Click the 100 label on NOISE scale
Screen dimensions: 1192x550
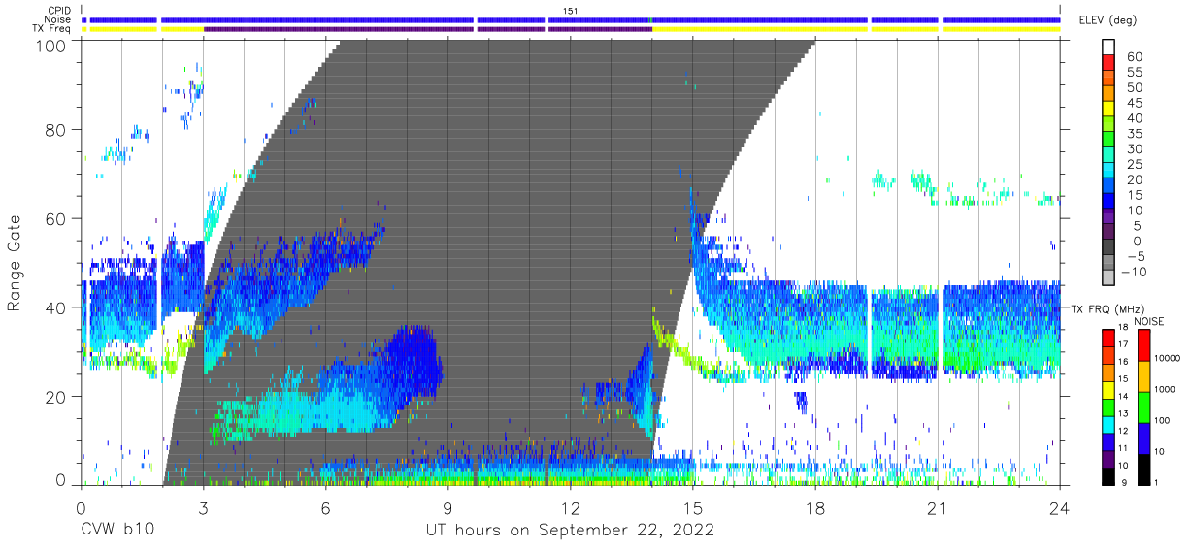[1162, 420]
